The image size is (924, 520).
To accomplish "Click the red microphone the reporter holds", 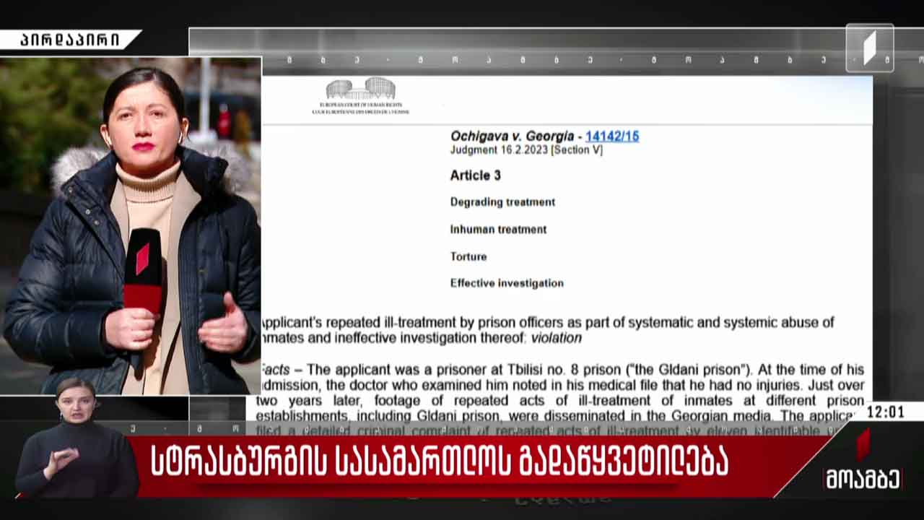I will click(x=143, y=269).
